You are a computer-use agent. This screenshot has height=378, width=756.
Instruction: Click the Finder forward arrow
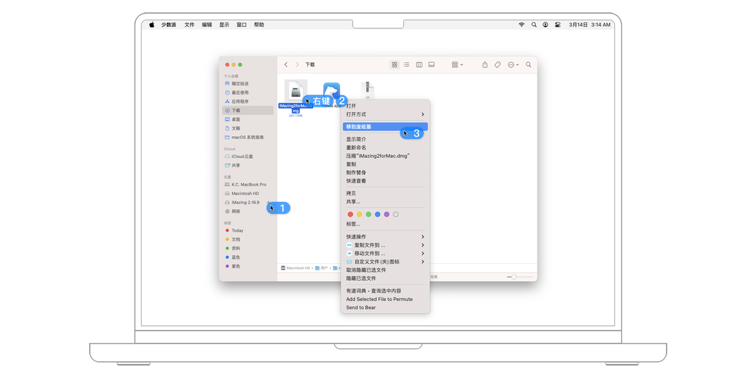tap(297, 65)
